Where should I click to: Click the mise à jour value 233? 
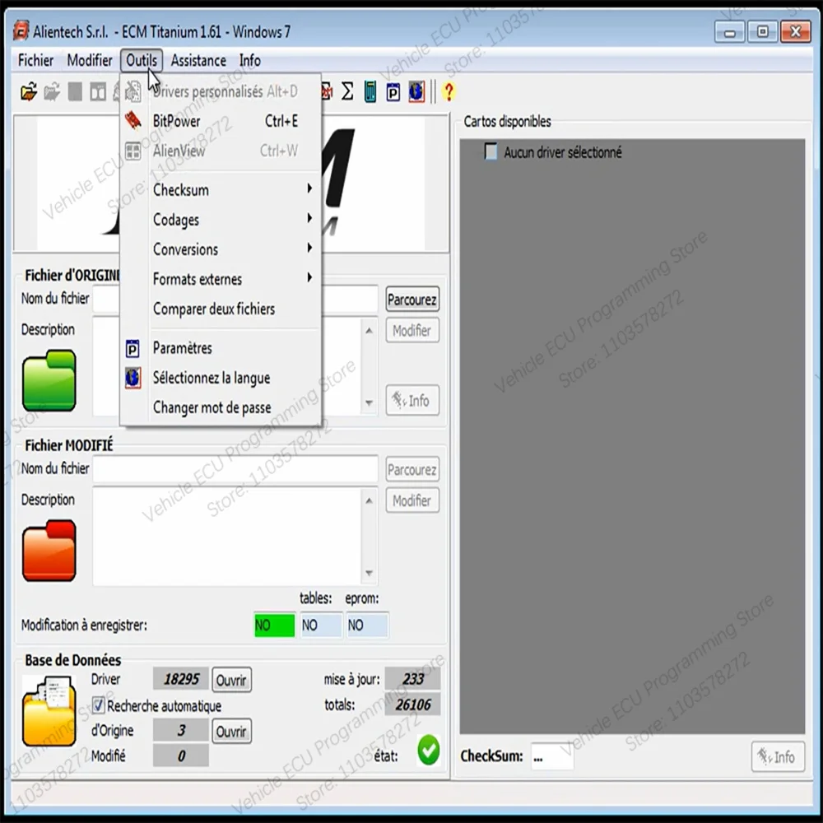(412, 679)
